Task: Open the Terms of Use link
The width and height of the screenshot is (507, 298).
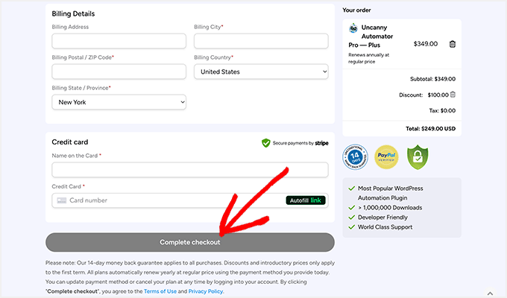Action: (160, 291)
